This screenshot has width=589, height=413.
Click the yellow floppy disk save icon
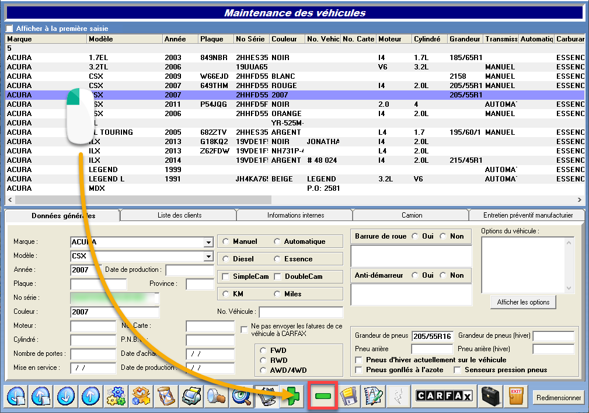348,395
